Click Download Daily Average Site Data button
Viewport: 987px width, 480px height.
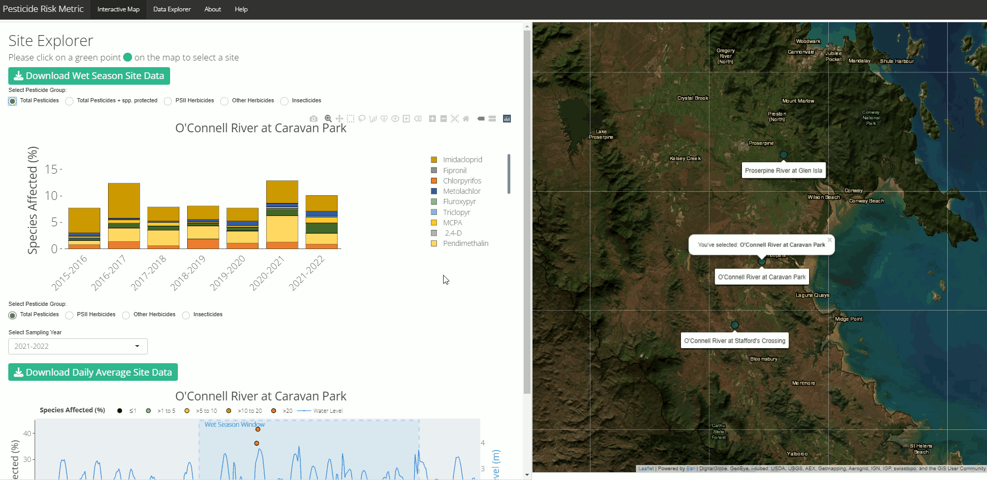coord(93,373)
